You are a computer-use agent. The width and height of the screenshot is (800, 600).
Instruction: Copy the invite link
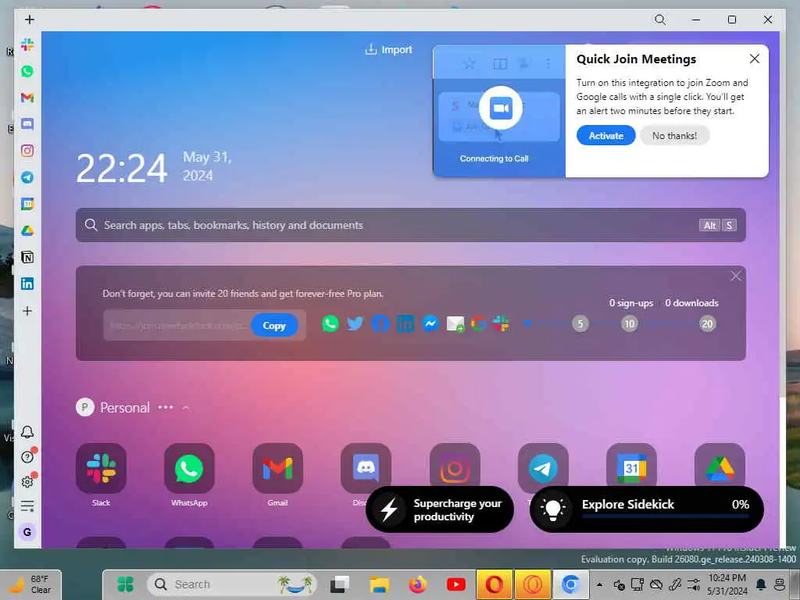(x=274, y=326)
